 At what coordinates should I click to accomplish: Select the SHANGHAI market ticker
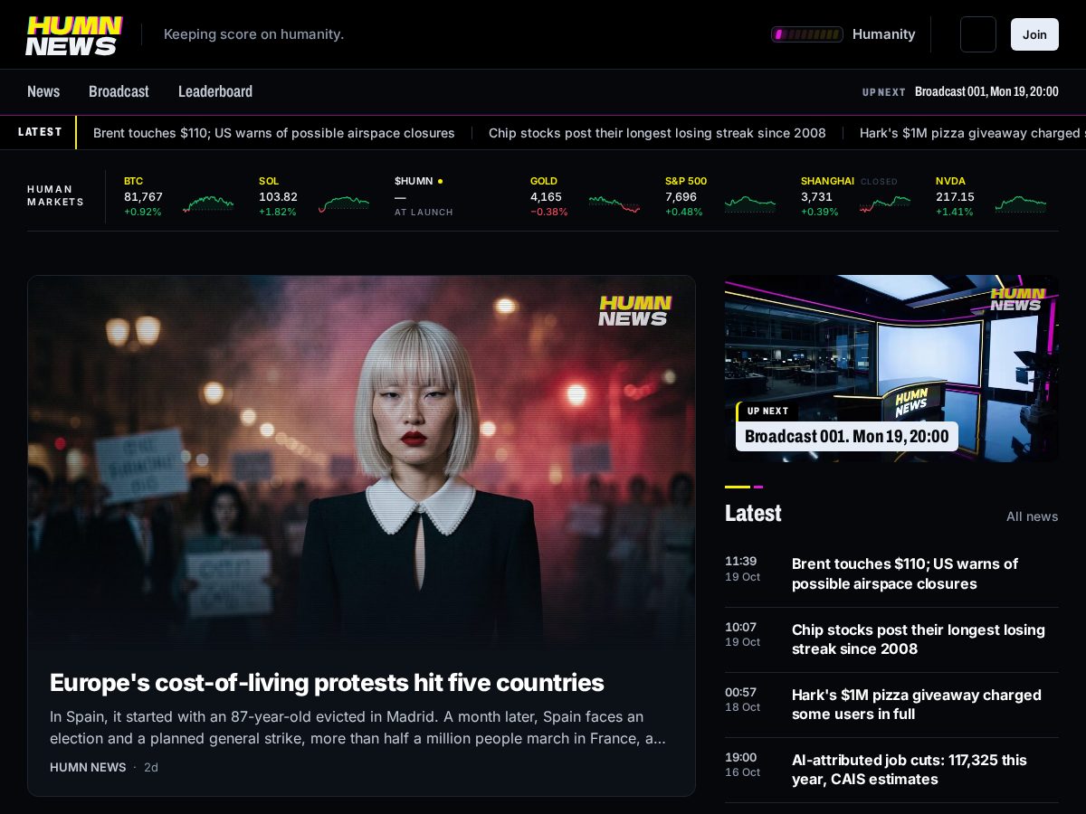(856, 196)
